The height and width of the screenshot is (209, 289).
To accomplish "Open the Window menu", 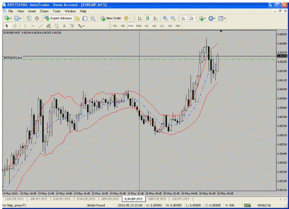I will click(70, 11).
